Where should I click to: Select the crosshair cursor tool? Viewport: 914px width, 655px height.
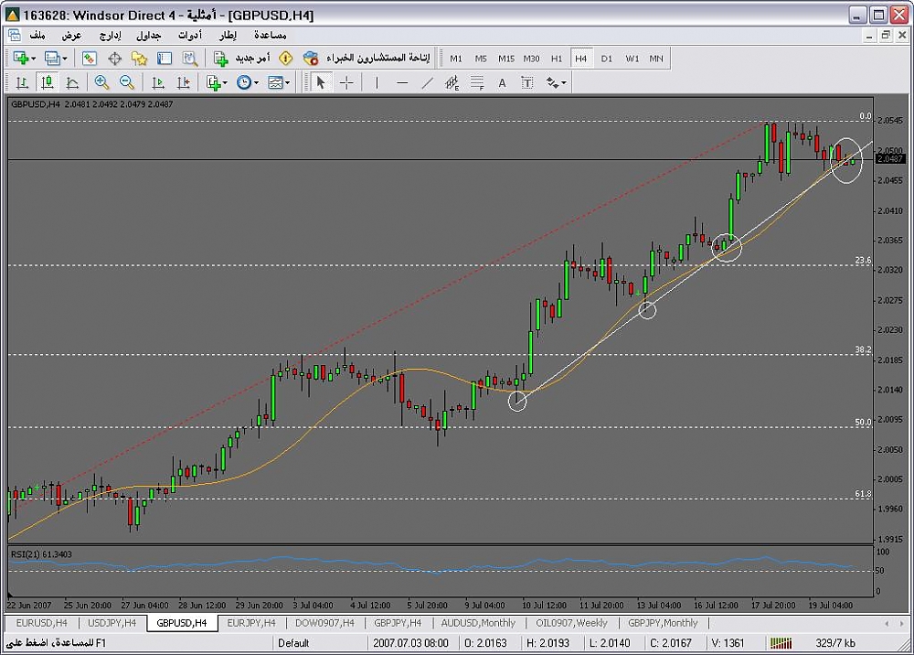pyautogui.click(x=347, y=82)
